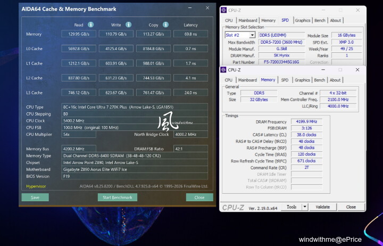Click Channel # value 4 x 32-bit
This screenshot has width=383, height=246.
[338, 93]
